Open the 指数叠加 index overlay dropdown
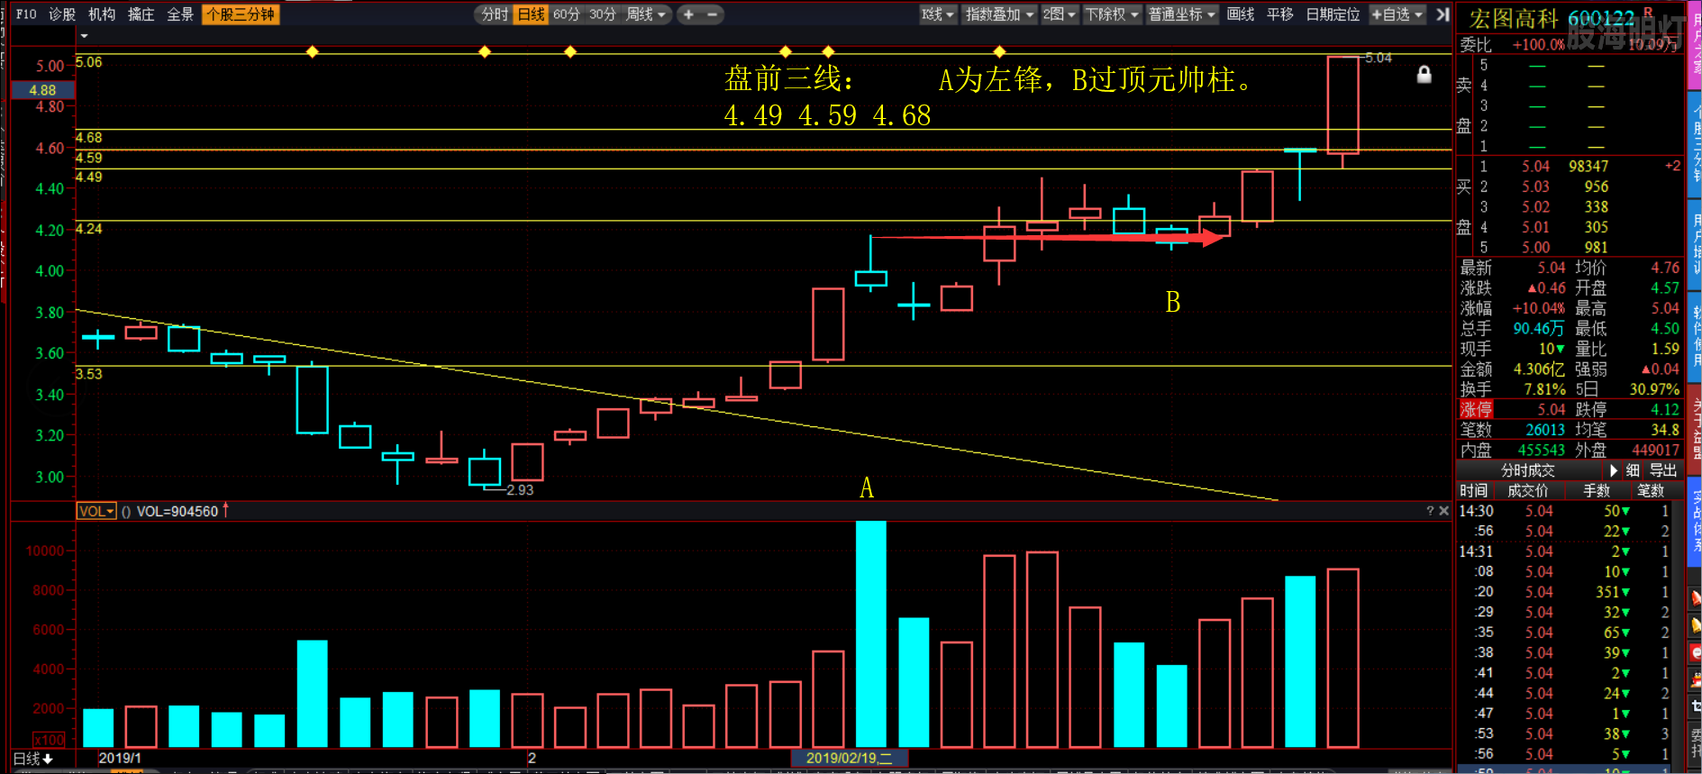 pos(999,14)
